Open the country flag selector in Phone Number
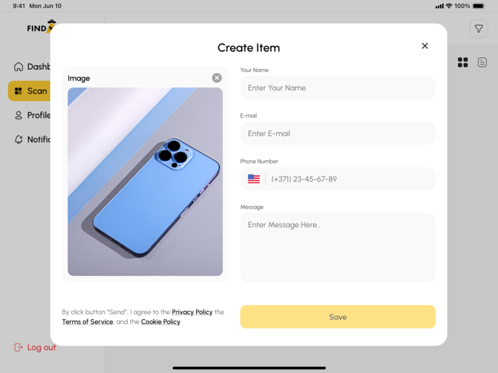498x373 pixels. tap(254, 179)
